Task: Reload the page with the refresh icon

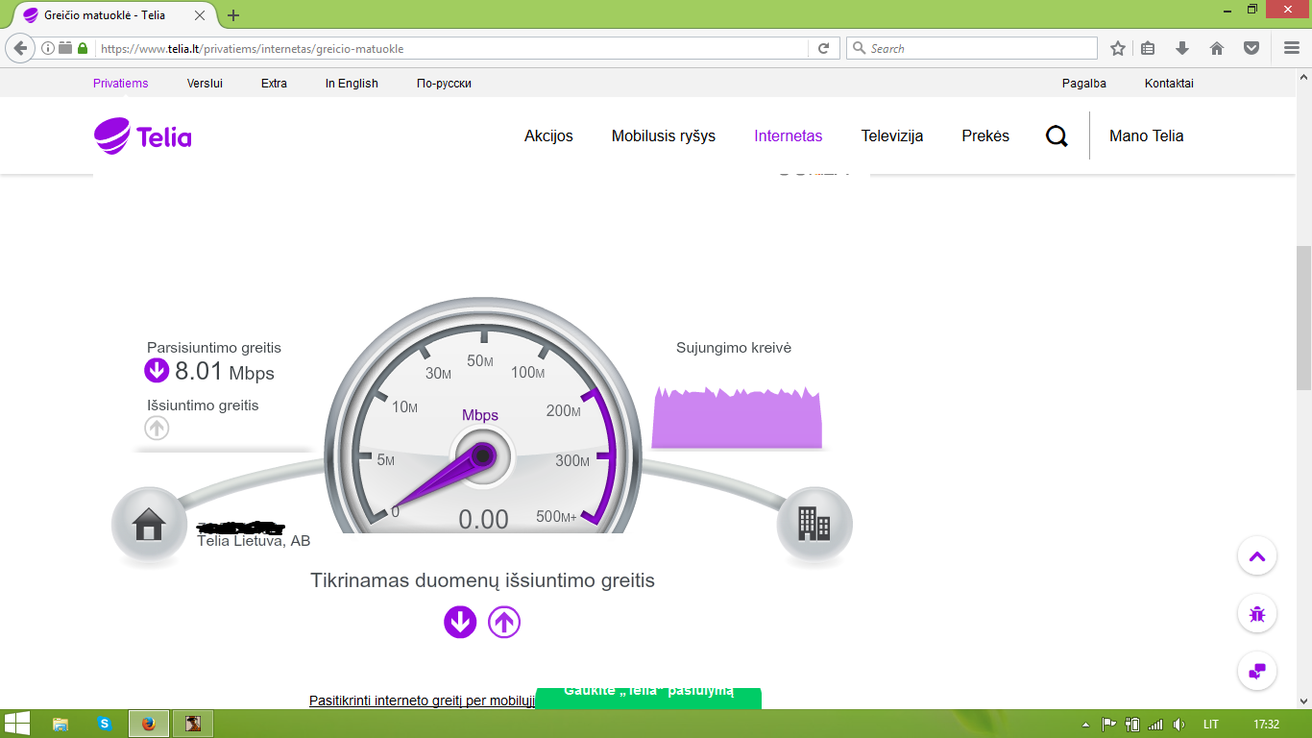Action: tap(823, 48)
